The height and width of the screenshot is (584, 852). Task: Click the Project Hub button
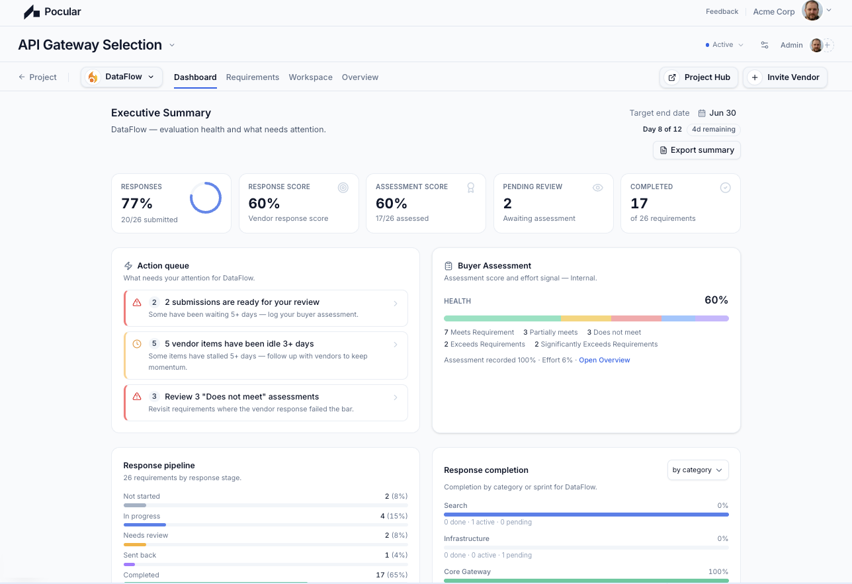[x=699, y=77]
